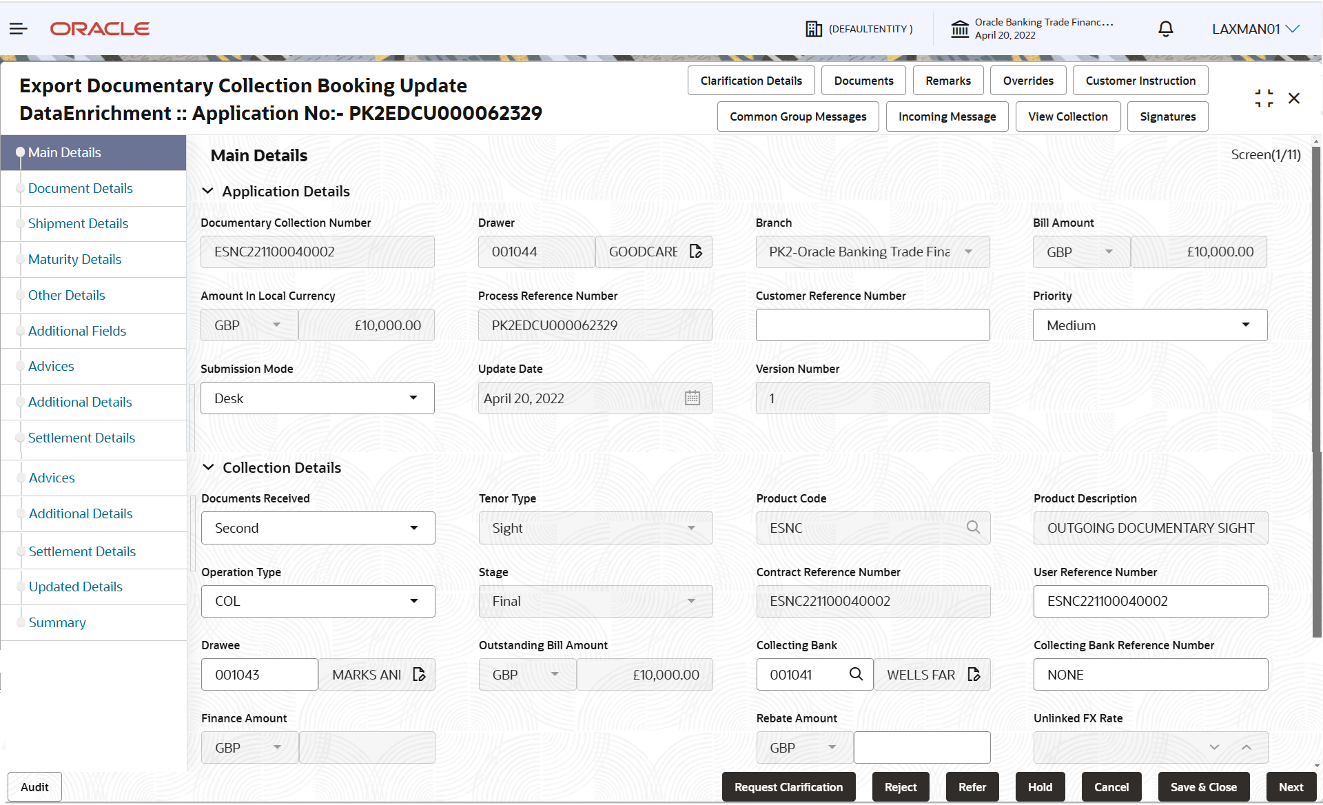This screenshot has width=1323, height=805.
Task: Open the Operation Type dropdown
Action: (x=318, y=601)
